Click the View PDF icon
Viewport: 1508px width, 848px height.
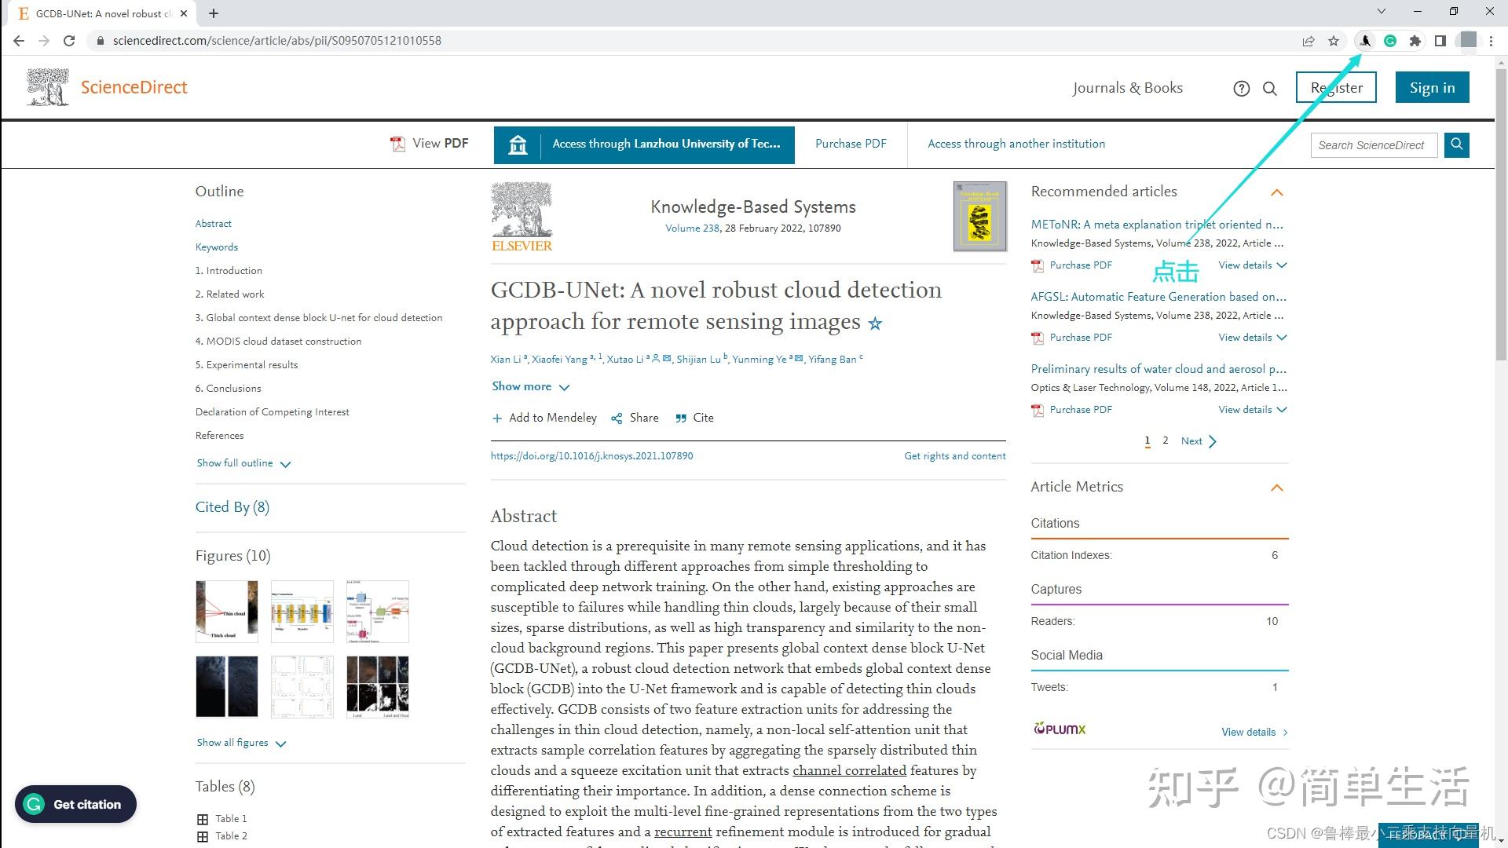398,144
